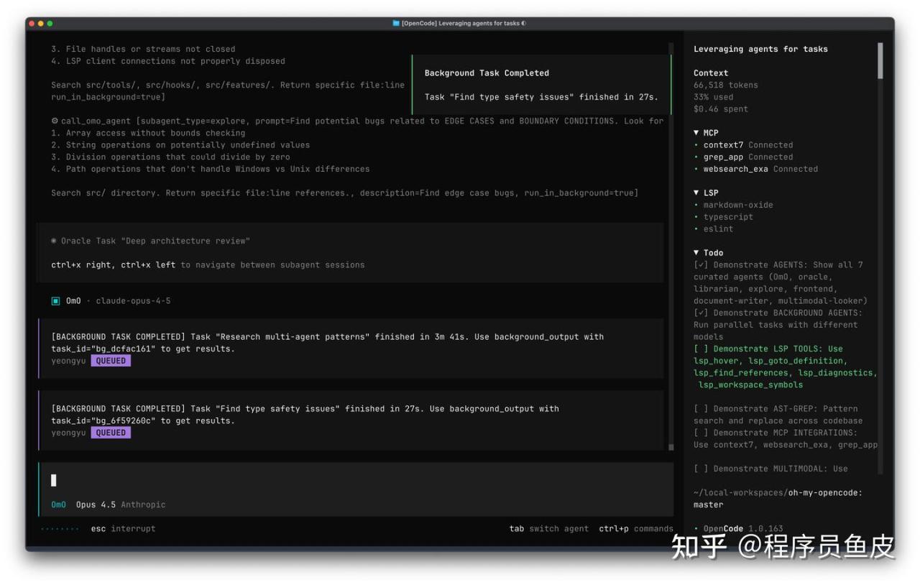Click the esc interrupt option
The image size is (920, 585).
pos(123,528)
